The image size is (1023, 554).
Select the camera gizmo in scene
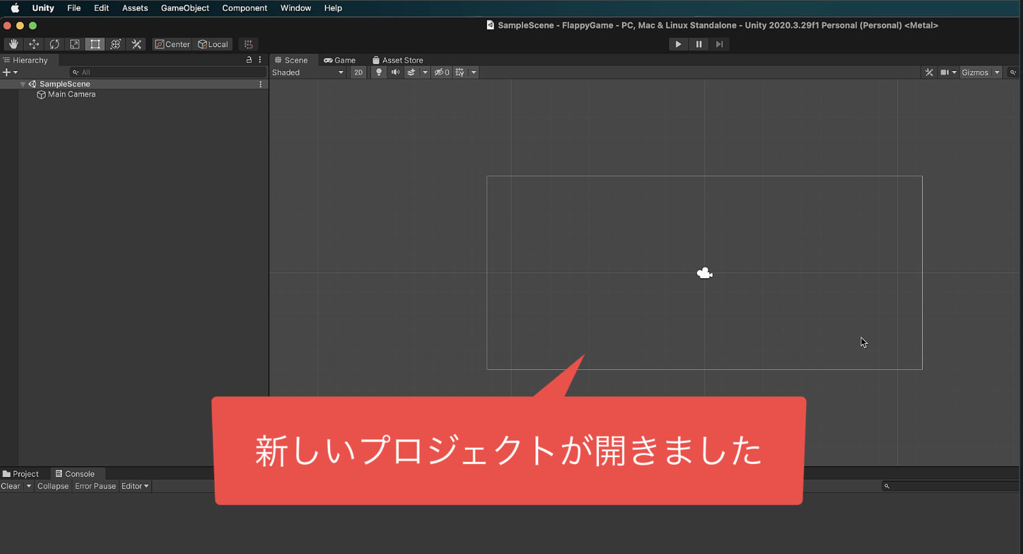pyautogui.click(x=705, y=274)
